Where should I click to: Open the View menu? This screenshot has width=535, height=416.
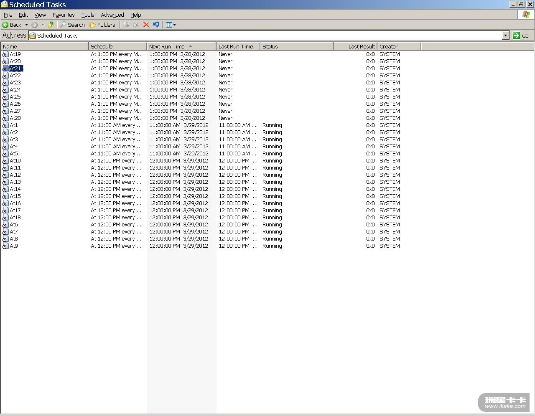tap(40, 15)
